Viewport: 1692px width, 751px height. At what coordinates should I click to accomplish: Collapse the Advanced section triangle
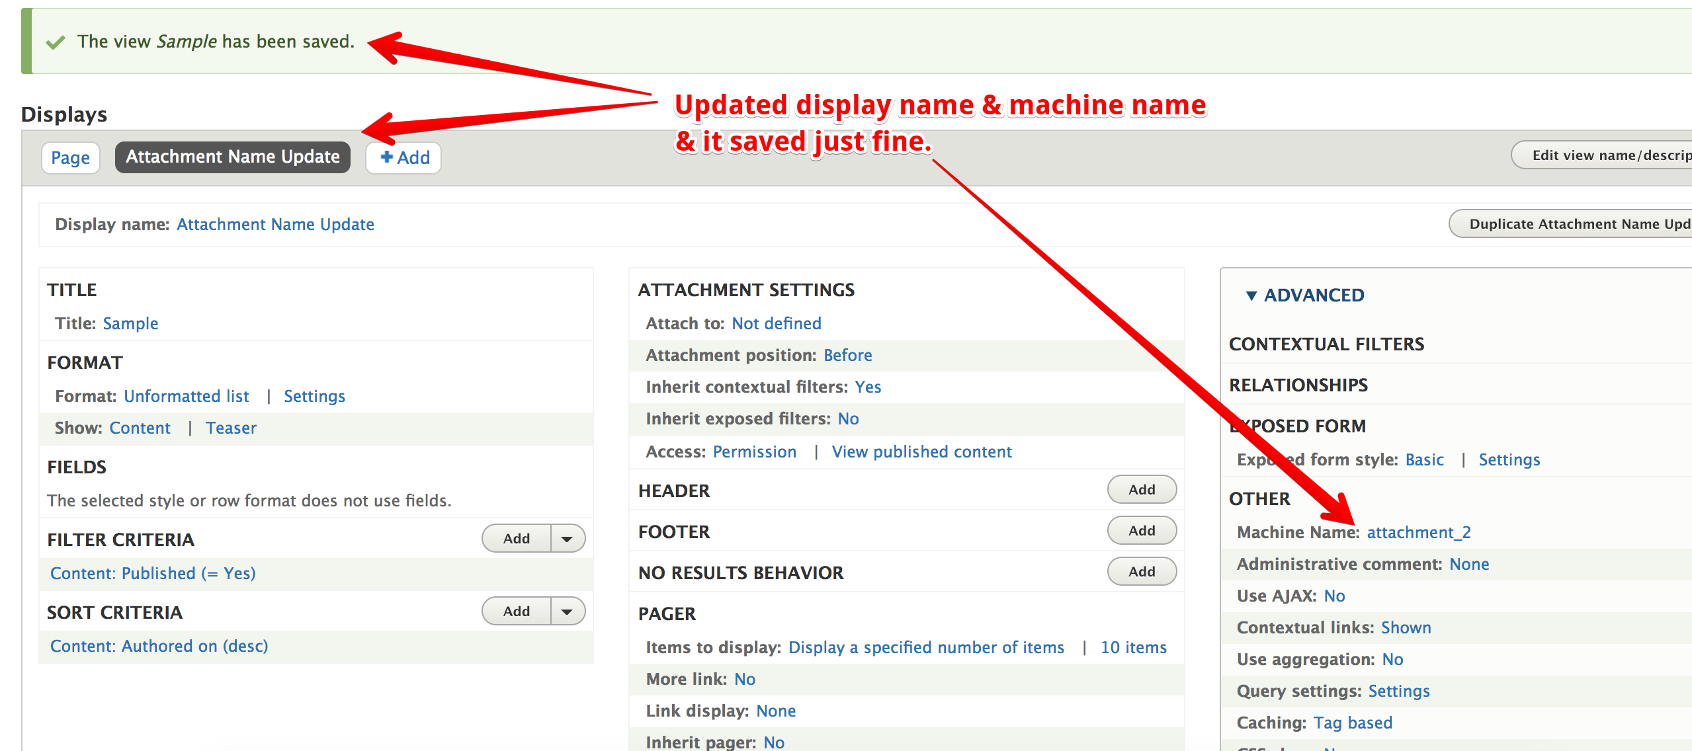(x=1251, y=296)
